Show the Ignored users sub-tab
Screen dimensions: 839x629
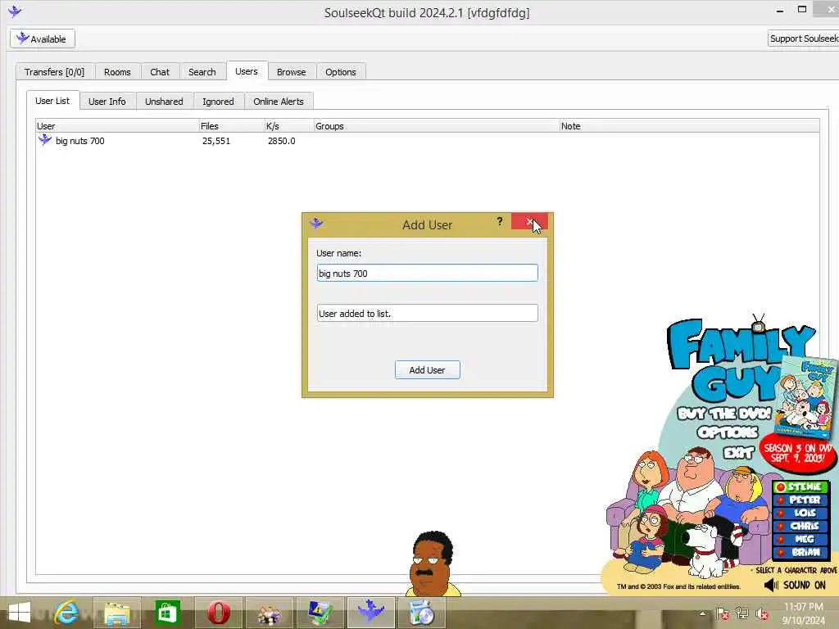click(218, 101)
